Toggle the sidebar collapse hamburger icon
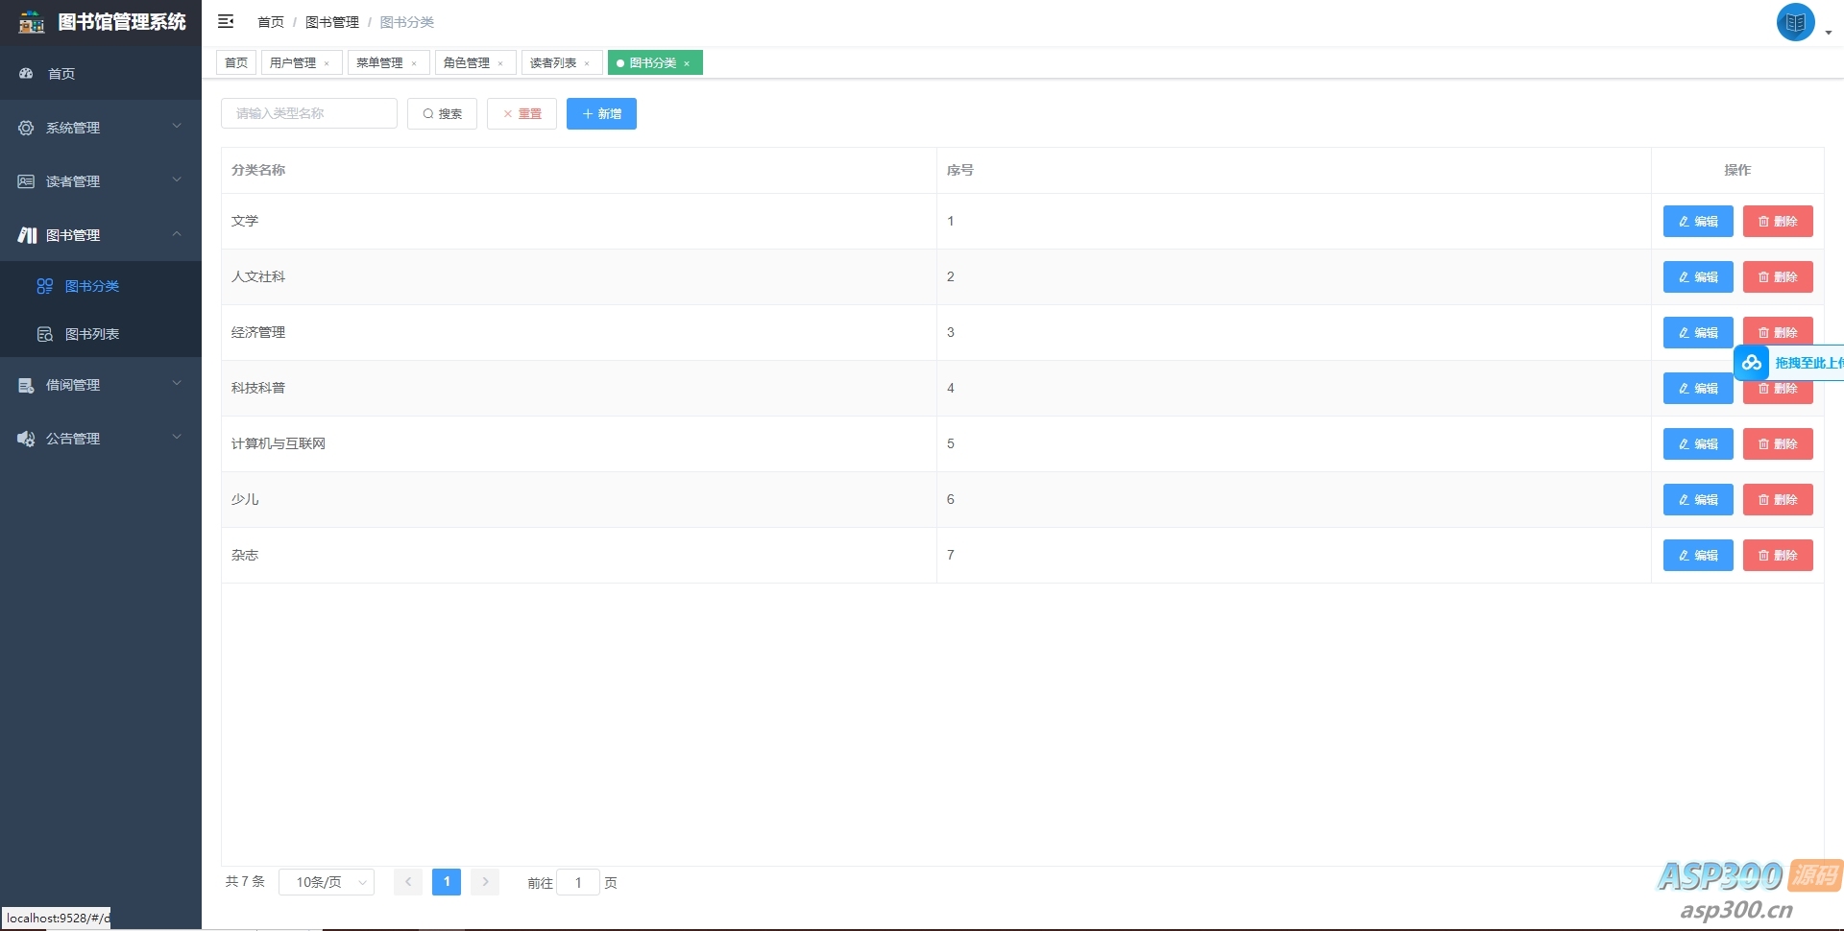1844x931 pixels. pos(226,21)
